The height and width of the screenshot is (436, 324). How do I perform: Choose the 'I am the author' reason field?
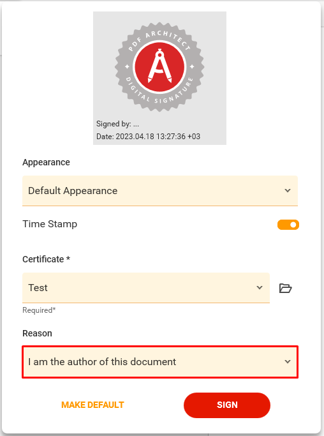pyautogui.click(x=160, y=362)
